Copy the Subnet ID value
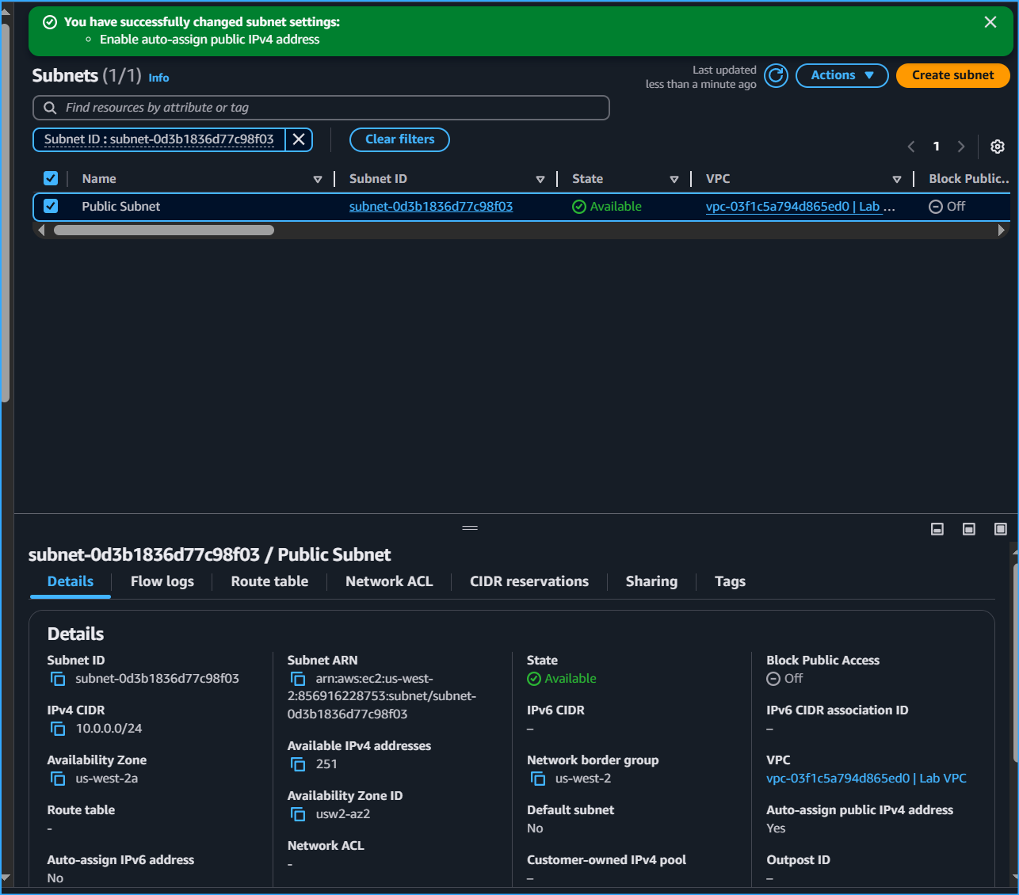 [57, 679]
